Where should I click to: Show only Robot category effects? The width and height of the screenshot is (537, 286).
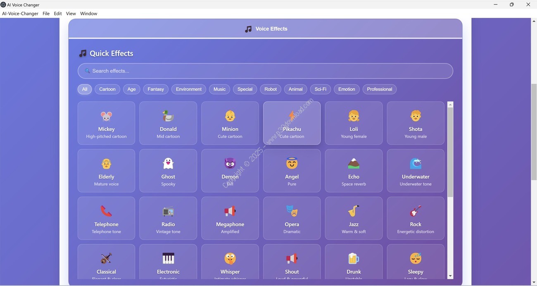tap(271, 89)
